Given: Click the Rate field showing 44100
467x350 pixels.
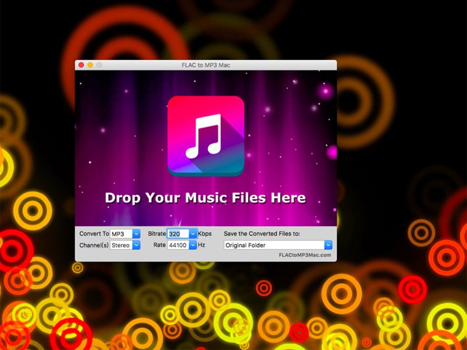Looking at the screenshot, I should pyautogui.click(x=178, y=245).
